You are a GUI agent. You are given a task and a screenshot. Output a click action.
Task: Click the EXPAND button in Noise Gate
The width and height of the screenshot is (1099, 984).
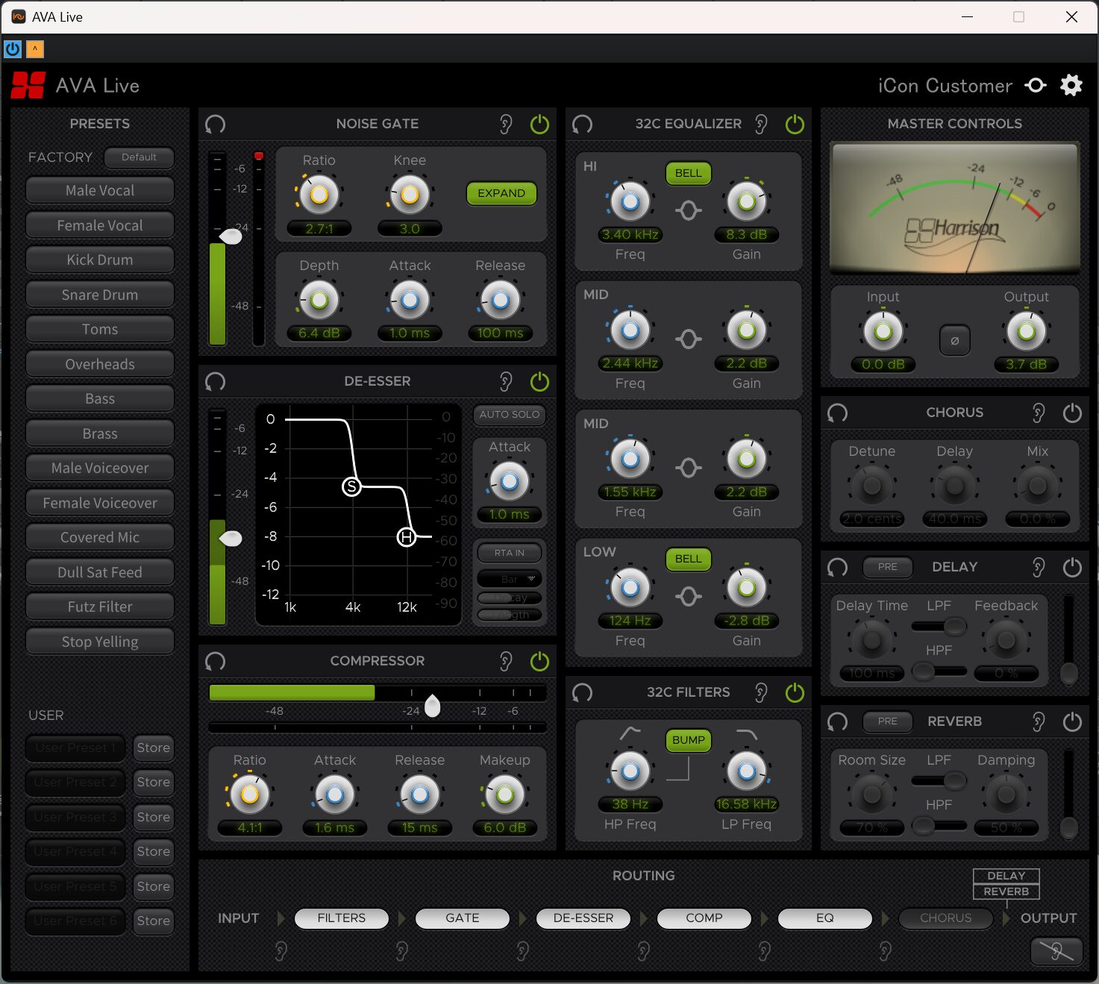[501, 193]
